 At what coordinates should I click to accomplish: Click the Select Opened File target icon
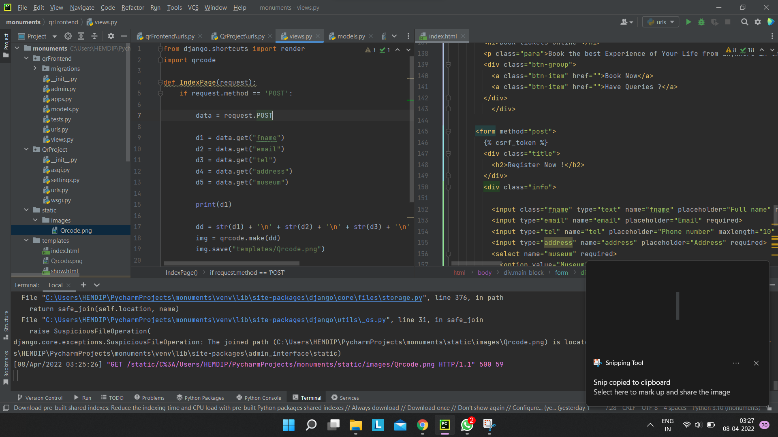[68, 36]
